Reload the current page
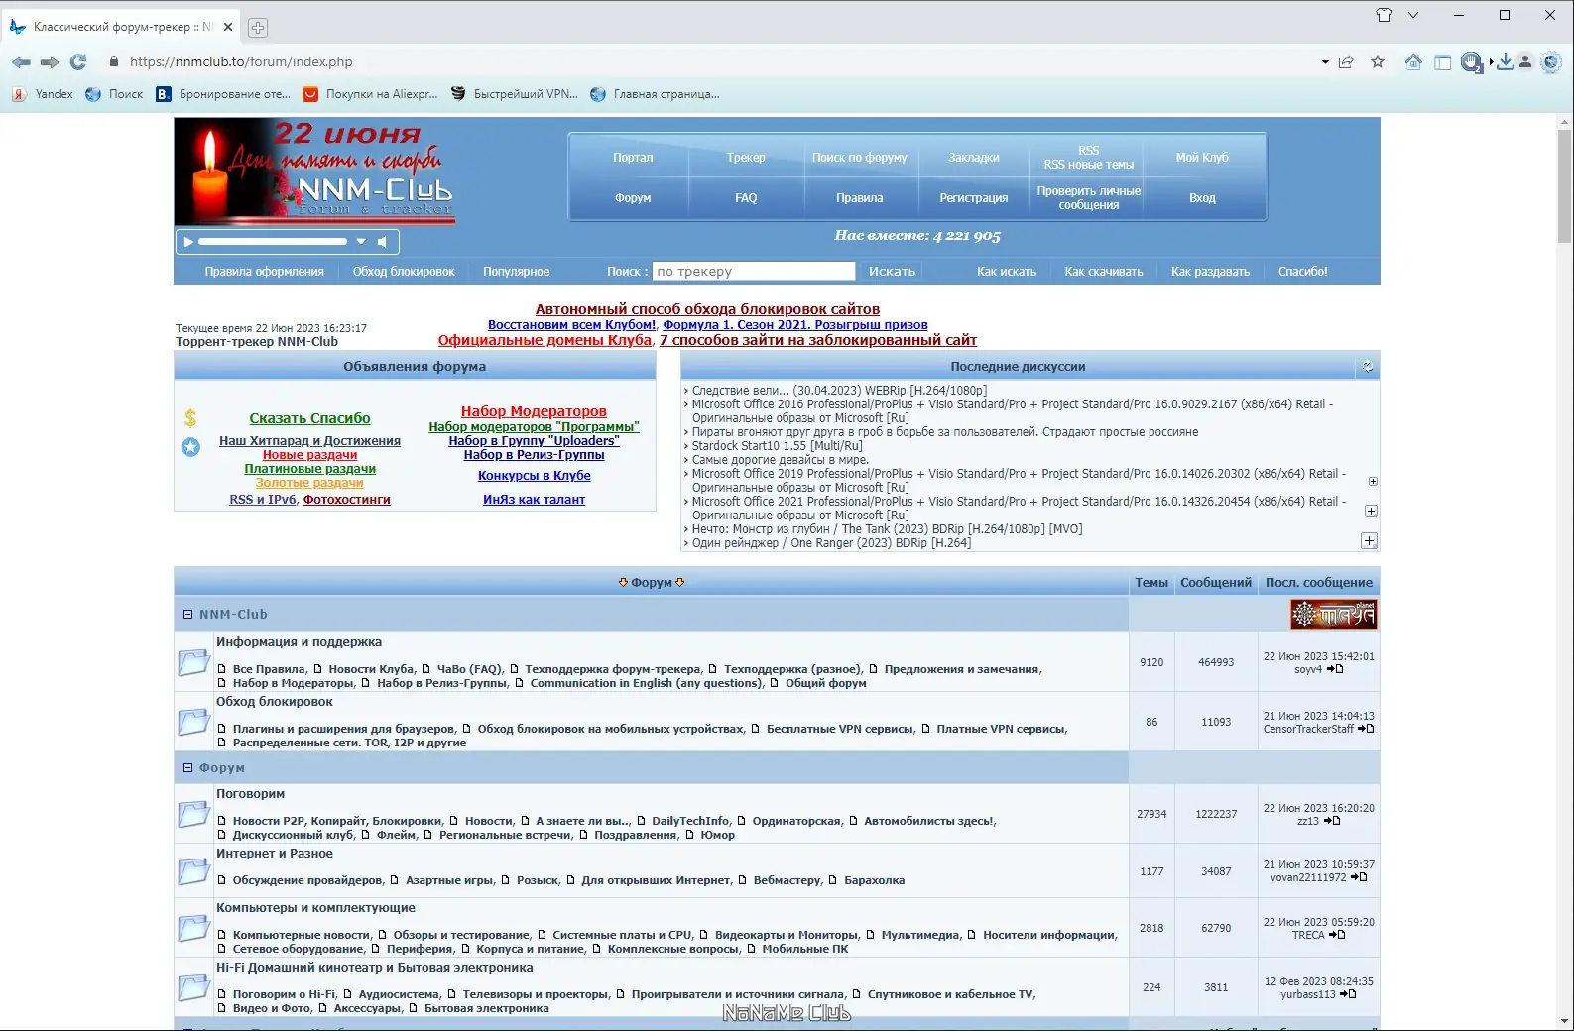This screenshot has width=1574, height=1031. tap(78, 61)
